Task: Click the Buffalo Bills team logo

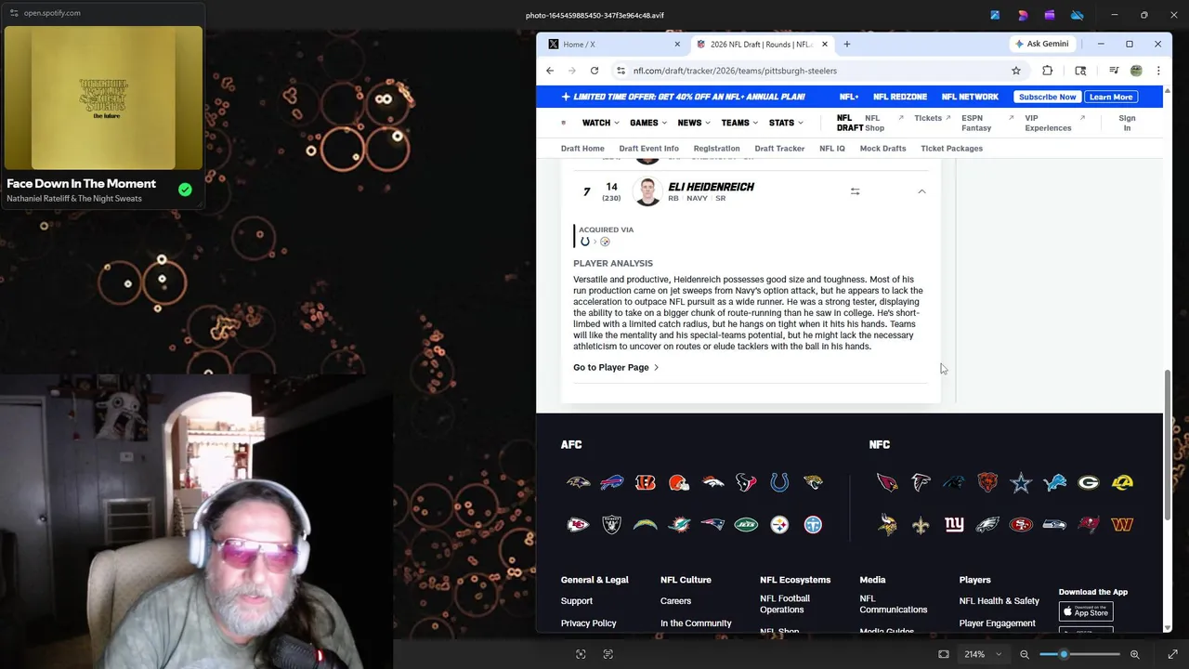Action: (x=611, y=482)
